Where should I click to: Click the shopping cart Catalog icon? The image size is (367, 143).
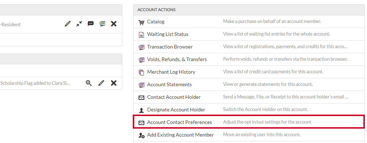click(x=141, y=22)
